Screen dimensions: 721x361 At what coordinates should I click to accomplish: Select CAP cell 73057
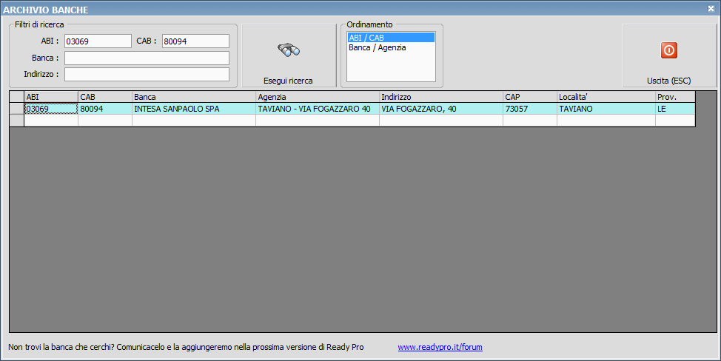coord(530,109)
